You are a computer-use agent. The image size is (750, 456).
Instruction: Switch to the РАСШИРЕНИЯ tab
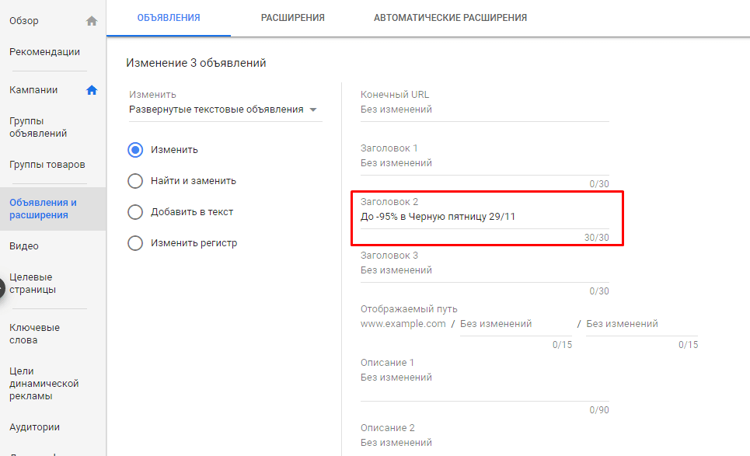pos(292,17)
